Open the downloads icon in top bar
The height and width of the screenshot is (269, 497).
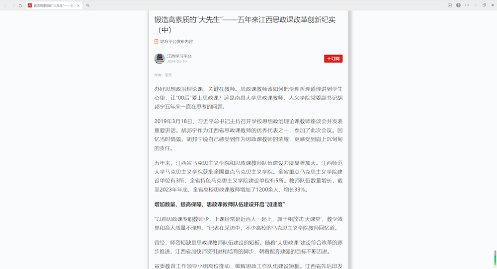coord(450,5)
